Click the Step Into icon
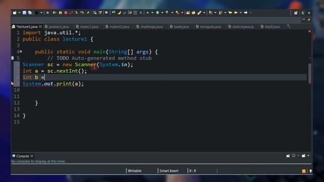The width and height of the screenshot is (324, 182). pyautogui.click(x=76, y=13)
